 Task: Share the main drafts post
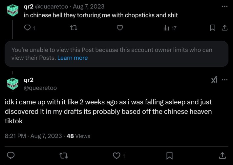coord(222,155)
